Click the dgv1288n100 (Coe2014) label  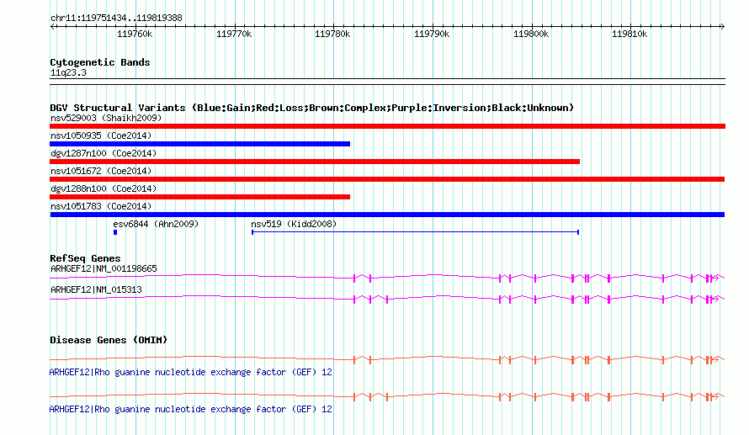click(104, 188)
